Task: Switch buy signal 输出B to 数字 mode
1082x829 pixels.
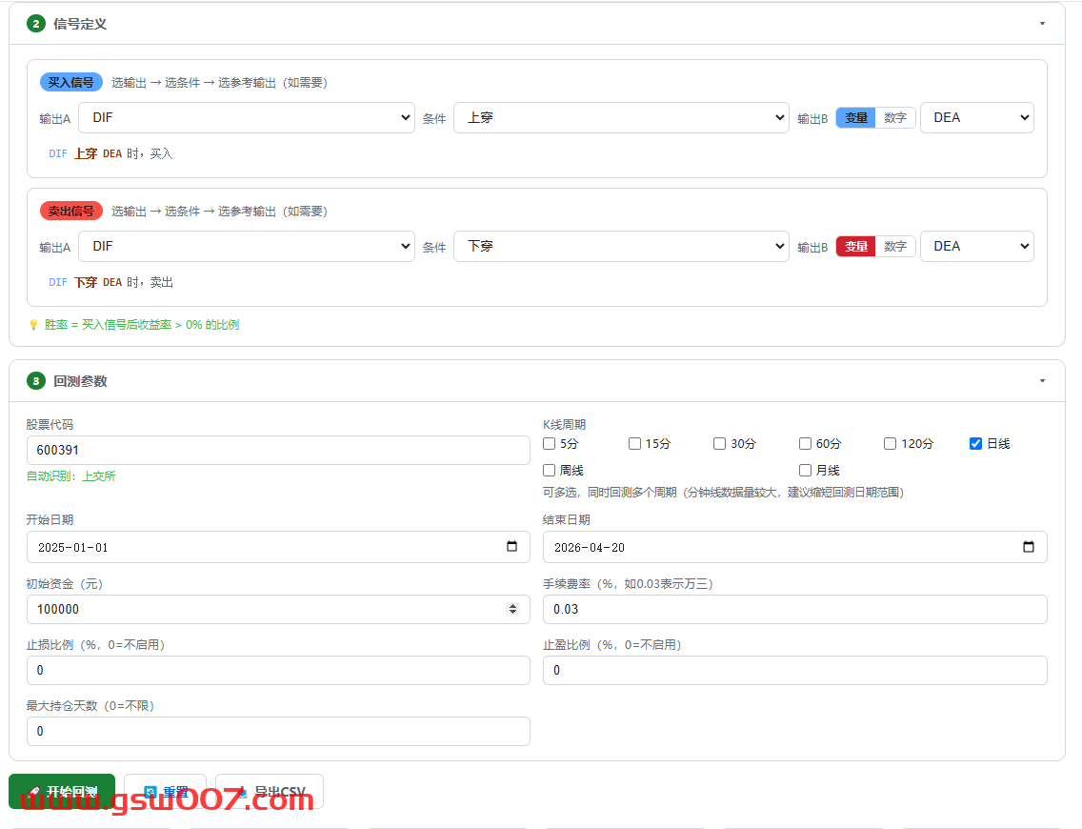Action: 895,117
